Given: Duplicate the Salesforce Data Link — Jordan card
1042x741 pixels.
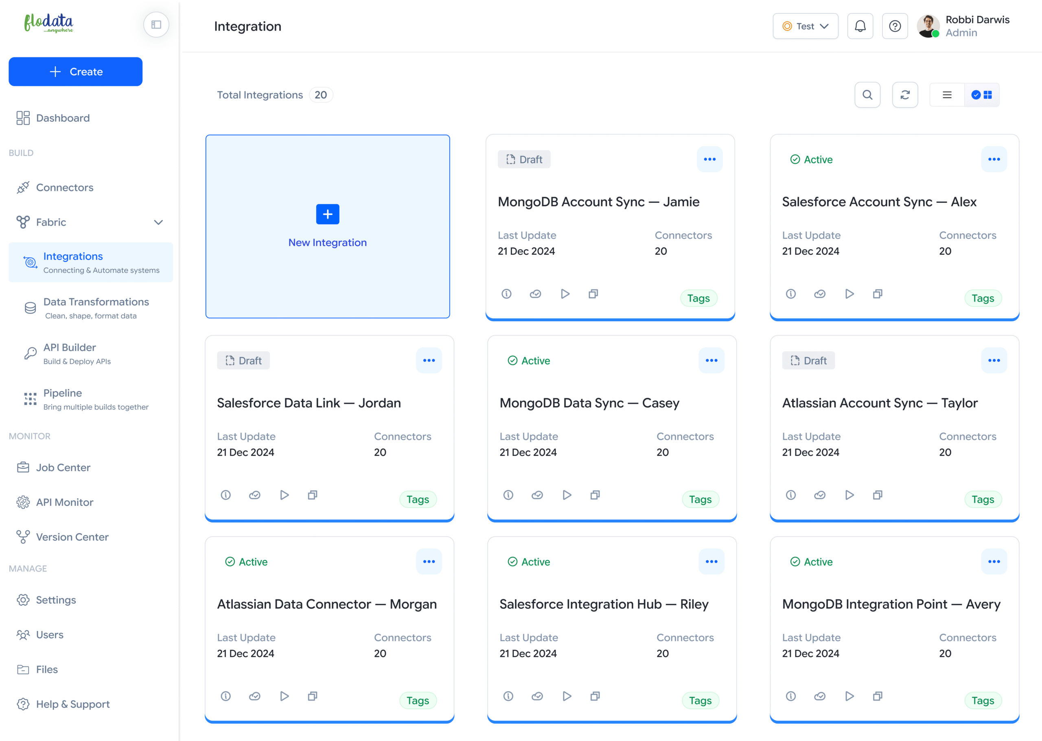Looking at the screenshot, I should [312, 495].
